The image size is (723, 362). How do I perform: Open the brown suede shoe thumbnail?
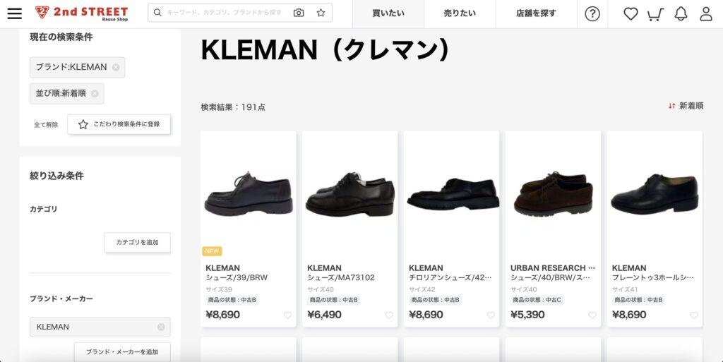pos(553,193)
